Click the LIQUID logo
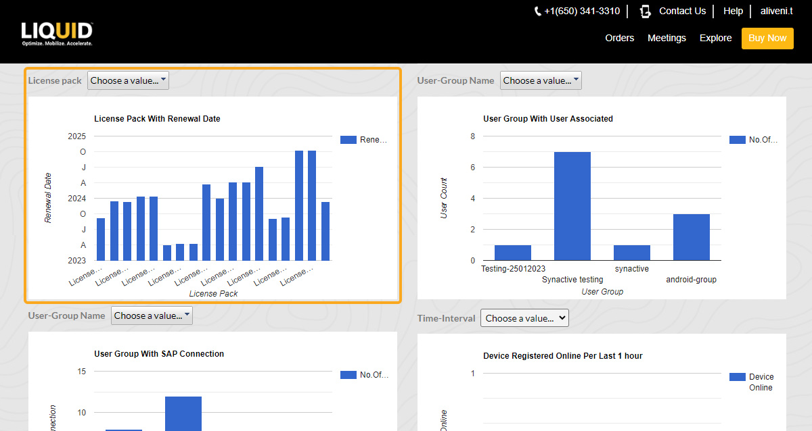The width and height of the screenshot is (812, 431). point(57,34)
